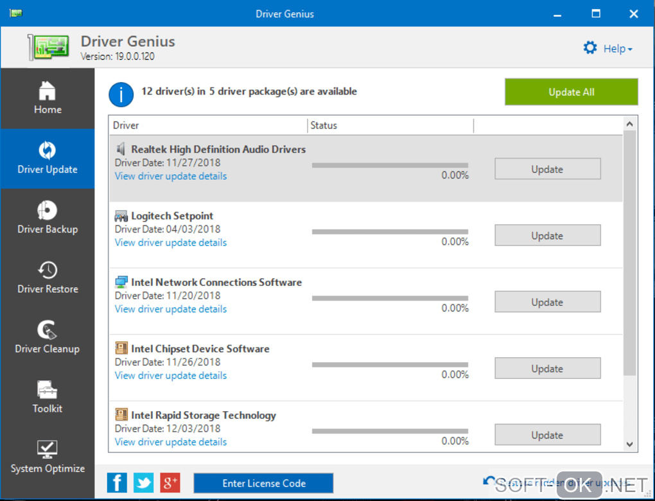View update details for Intel Chipset Device
Image resolution: width=655 pixels, height=501 pixels.
click(171, 375)
